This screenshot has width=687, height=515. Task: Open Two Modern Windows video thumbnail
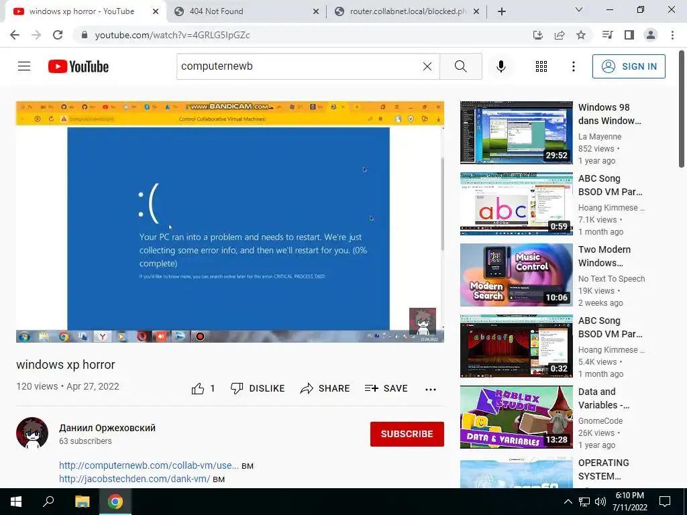pyautogui.click(x=516, y=274)
